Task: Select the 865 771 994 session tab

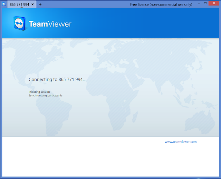Action: tap(21, 4)
